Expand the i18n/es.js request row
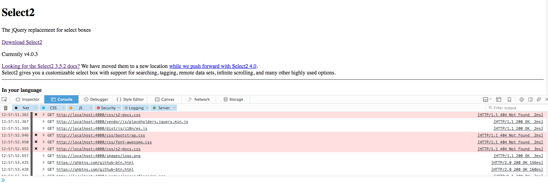Screen dimensions: 548x183 pyautogui.click(x=44, y=128)
